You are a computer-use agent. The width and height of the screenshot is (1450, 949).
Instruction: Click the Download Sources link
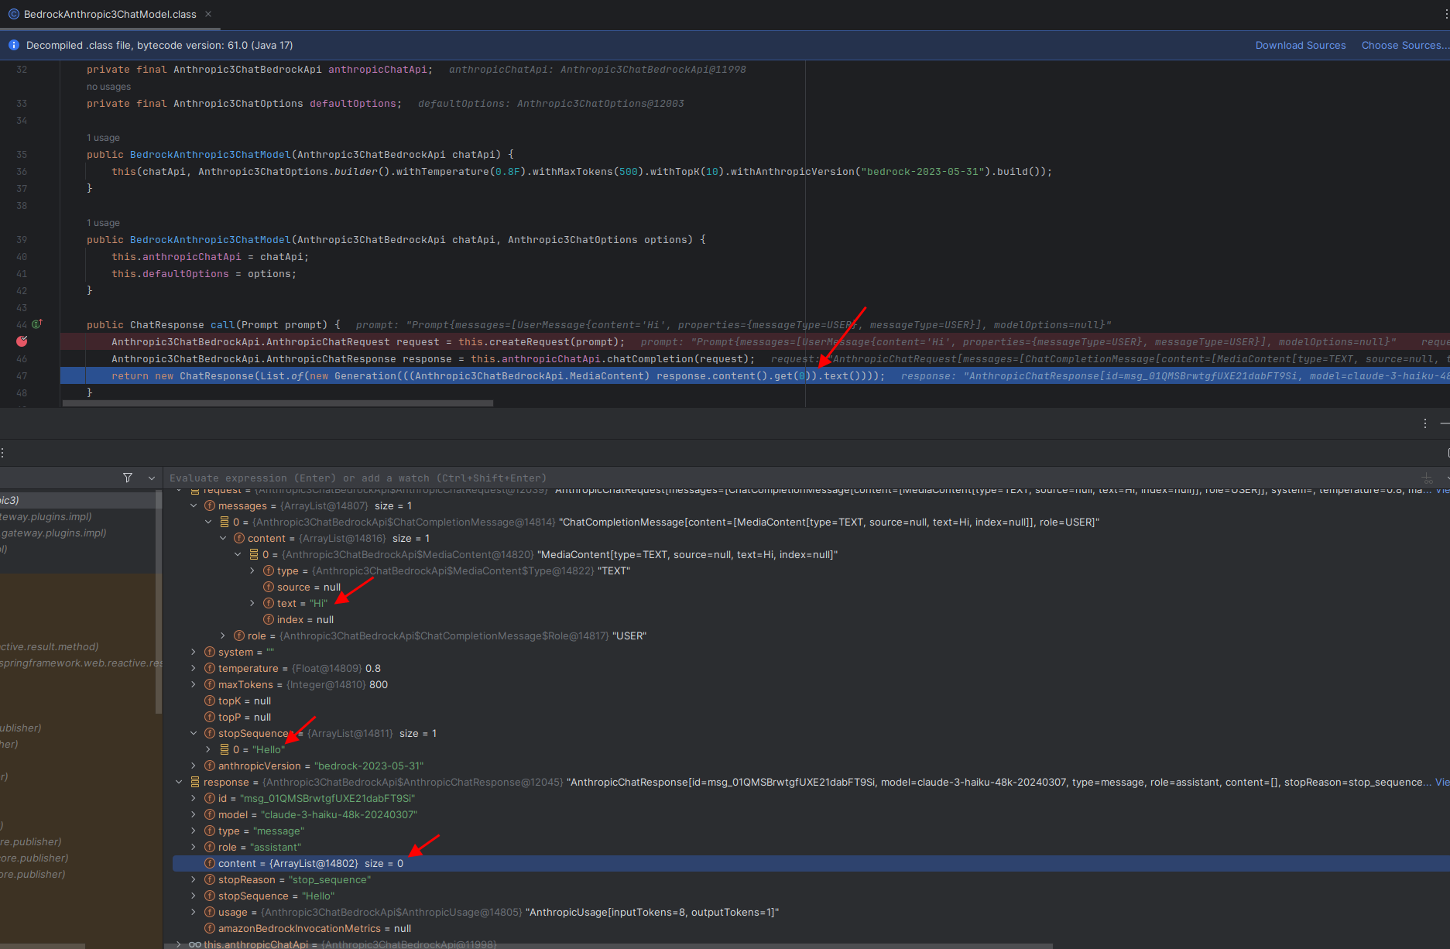coord(1300,45)
